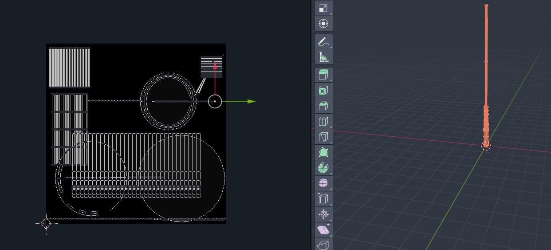
Task: Select the Inset Faces tool
Action: [x=323, y=91]
